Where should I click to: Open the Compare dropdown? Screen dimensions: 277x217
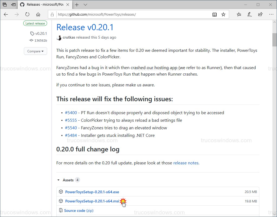(x=35, y=51)
